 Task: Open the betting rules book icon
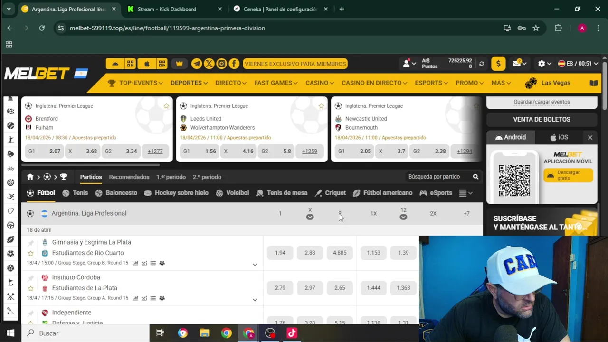(594, 83)
